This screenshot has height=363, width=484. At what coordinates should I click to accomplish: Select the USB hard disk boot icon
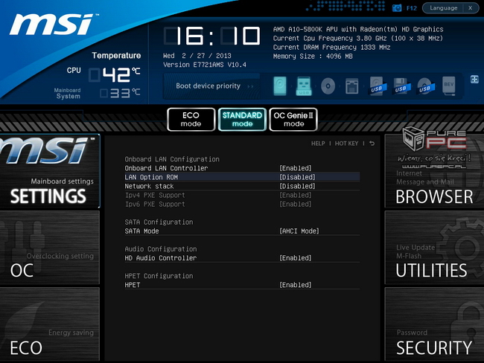coord(377,86)
